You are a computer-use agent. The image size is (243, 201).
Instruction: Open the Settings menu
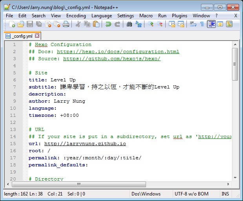126,16
